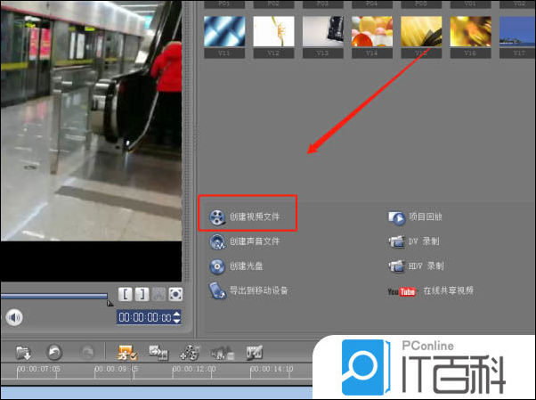Select 项目回放 option
The image size is (536, 400).
[426, 217]
